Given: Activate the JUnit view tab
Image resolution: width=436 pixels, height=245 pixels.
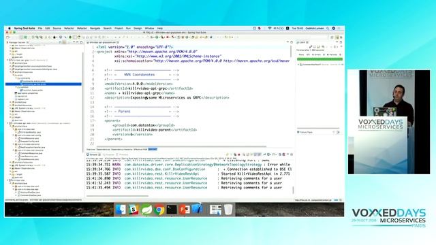Looking at the screenshot, I should (x=302, y=42).
